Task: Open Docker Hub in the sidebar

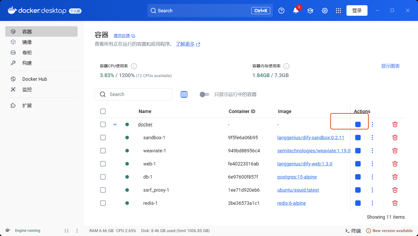Action: pyautogui.click(x=41, y=79)
